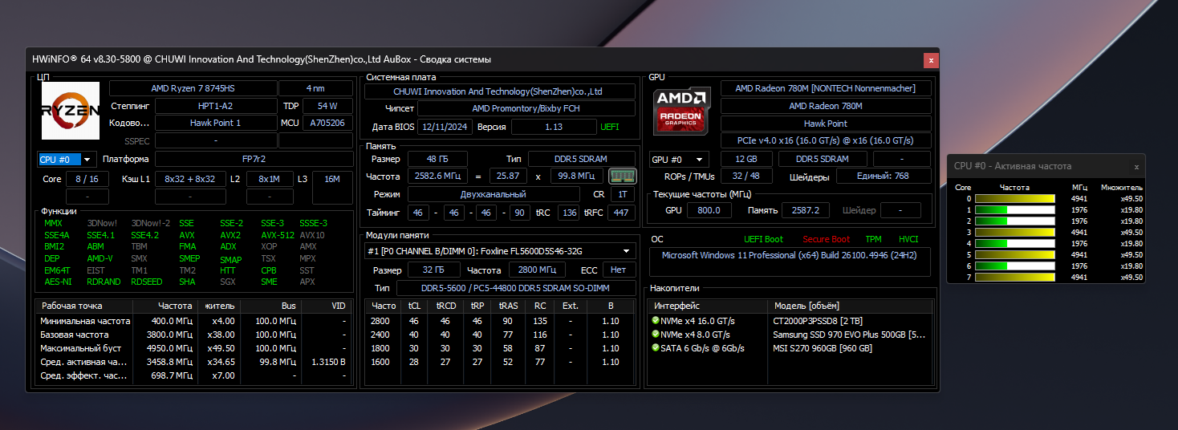1178x430 pixels.
Task: Click the green UEFI Boot label
Action: [763, 239]
